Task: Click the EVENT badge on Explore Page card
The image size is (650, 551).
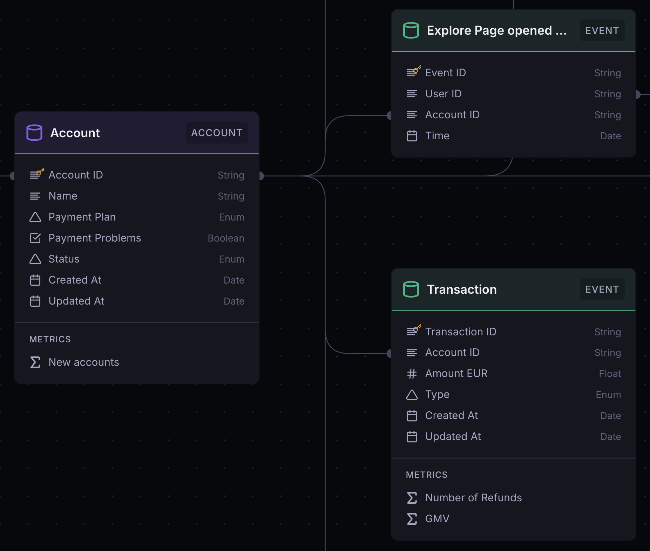Action: click(x=602, y=30)
